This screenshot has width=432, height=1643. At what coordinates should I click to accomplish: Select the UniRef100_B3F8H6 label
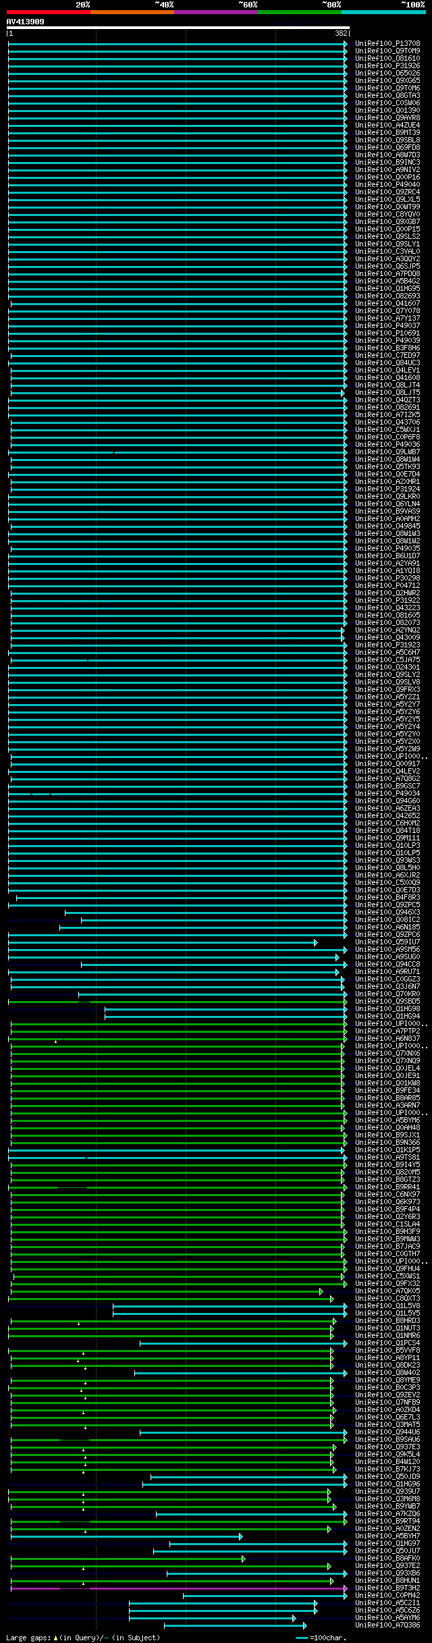coord(387,348)
